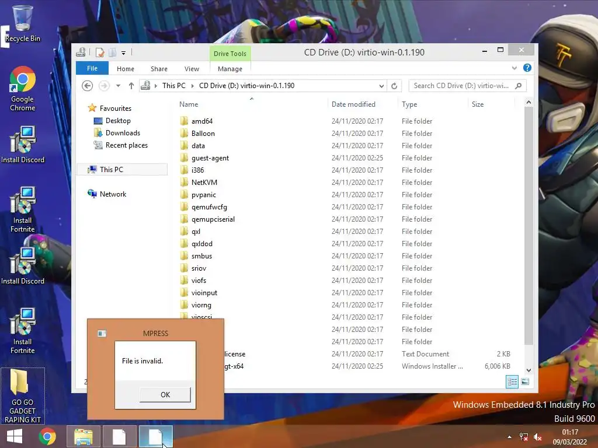
Task: Open Customize Quick Access Toolbar dropdown
Action: pyautogui.click(x=124, y=53)
